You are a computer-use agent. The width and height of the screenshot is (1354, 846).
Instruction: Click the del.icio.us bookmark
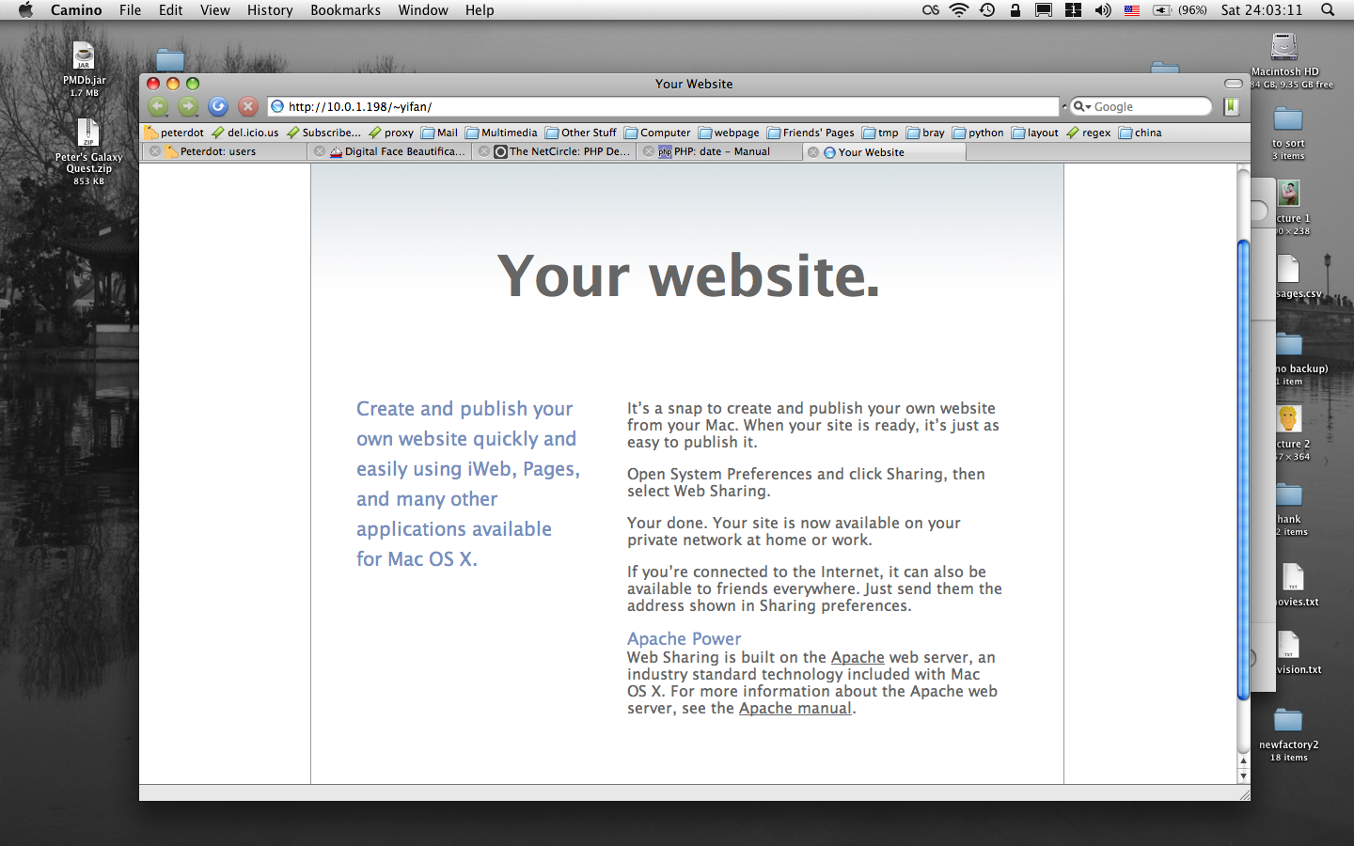(x=245, y=133)
